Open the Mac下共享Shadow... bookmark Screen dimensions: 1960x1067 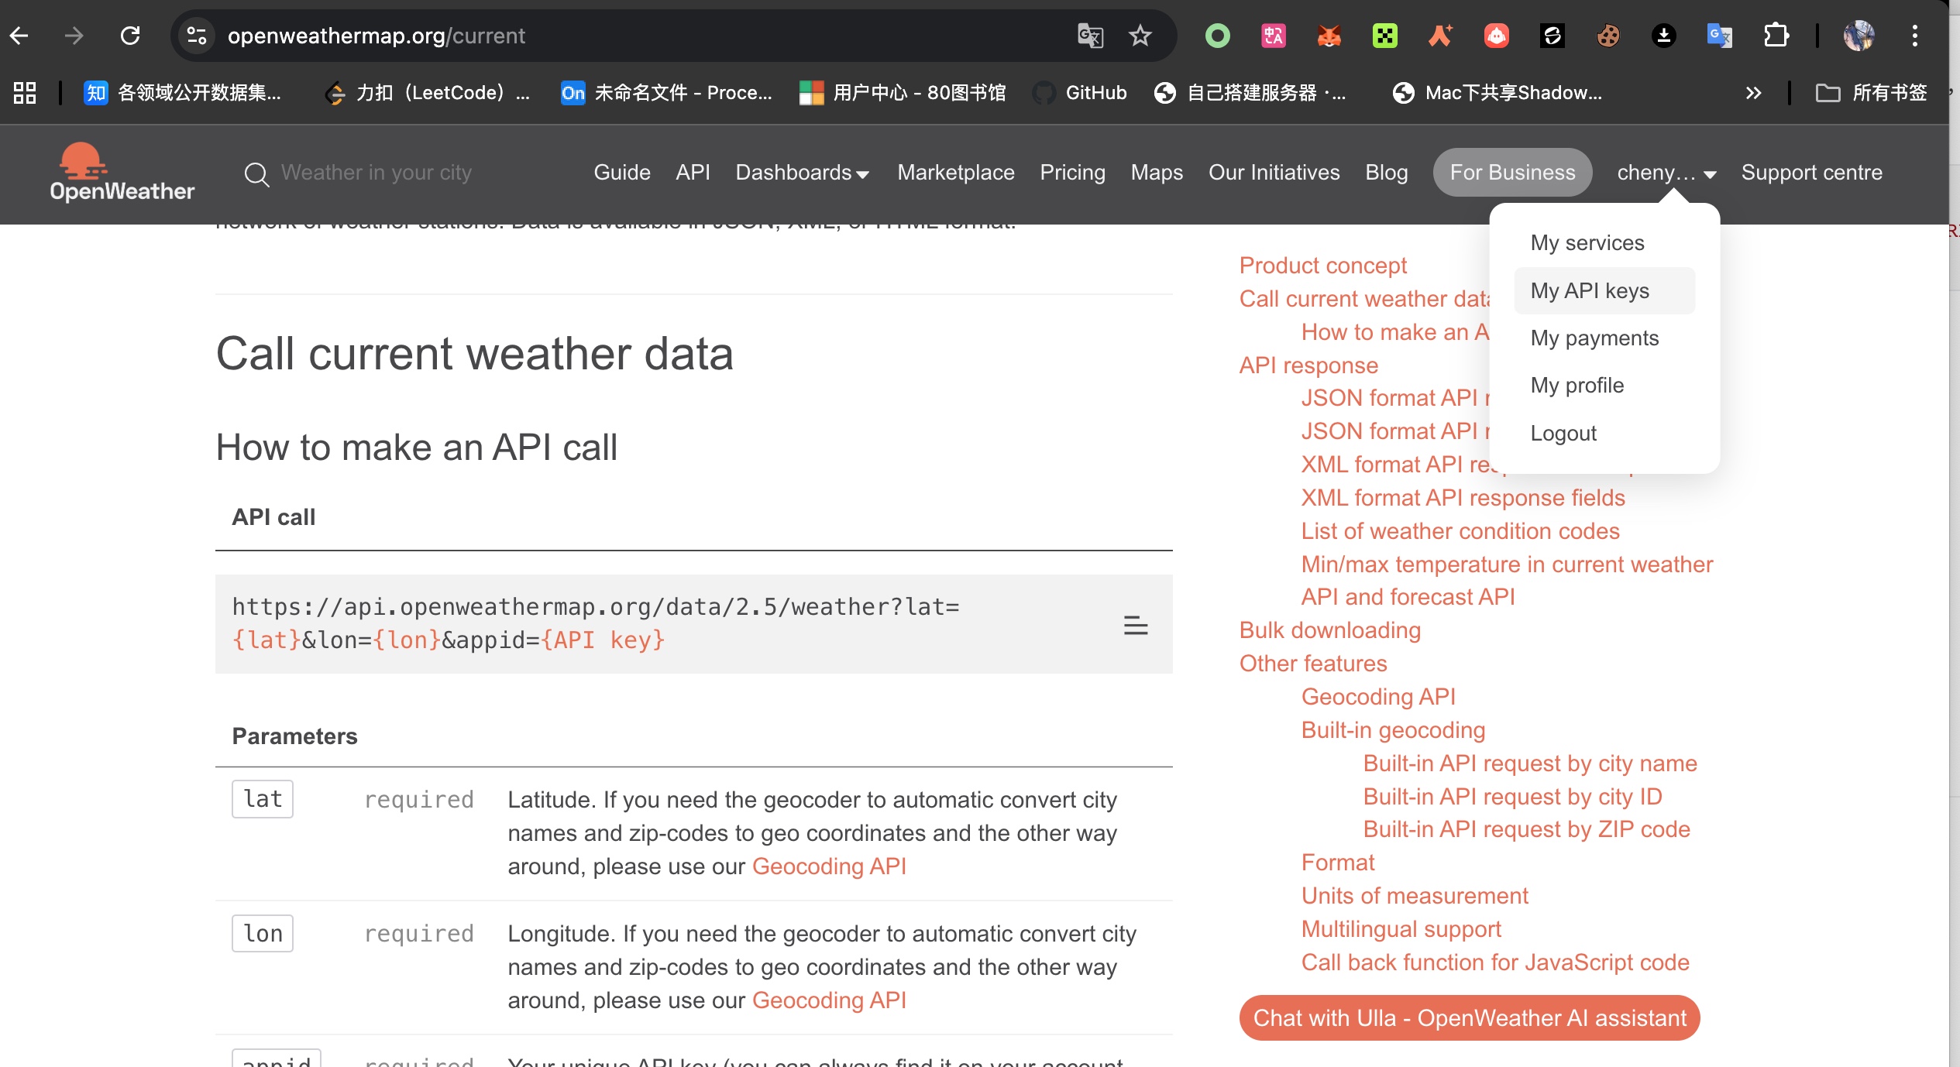pos(1497,93)
